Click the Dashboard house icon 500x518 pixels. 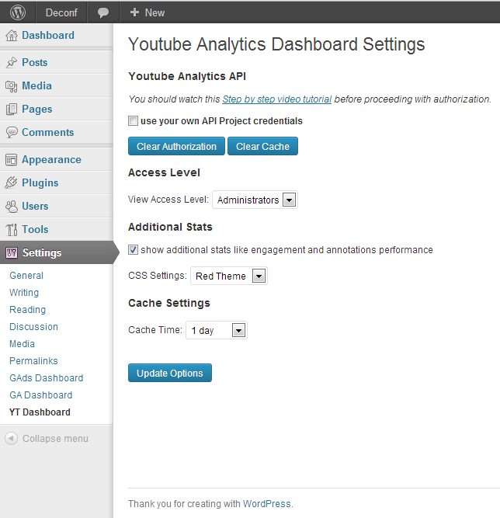[x=12, y=36]
